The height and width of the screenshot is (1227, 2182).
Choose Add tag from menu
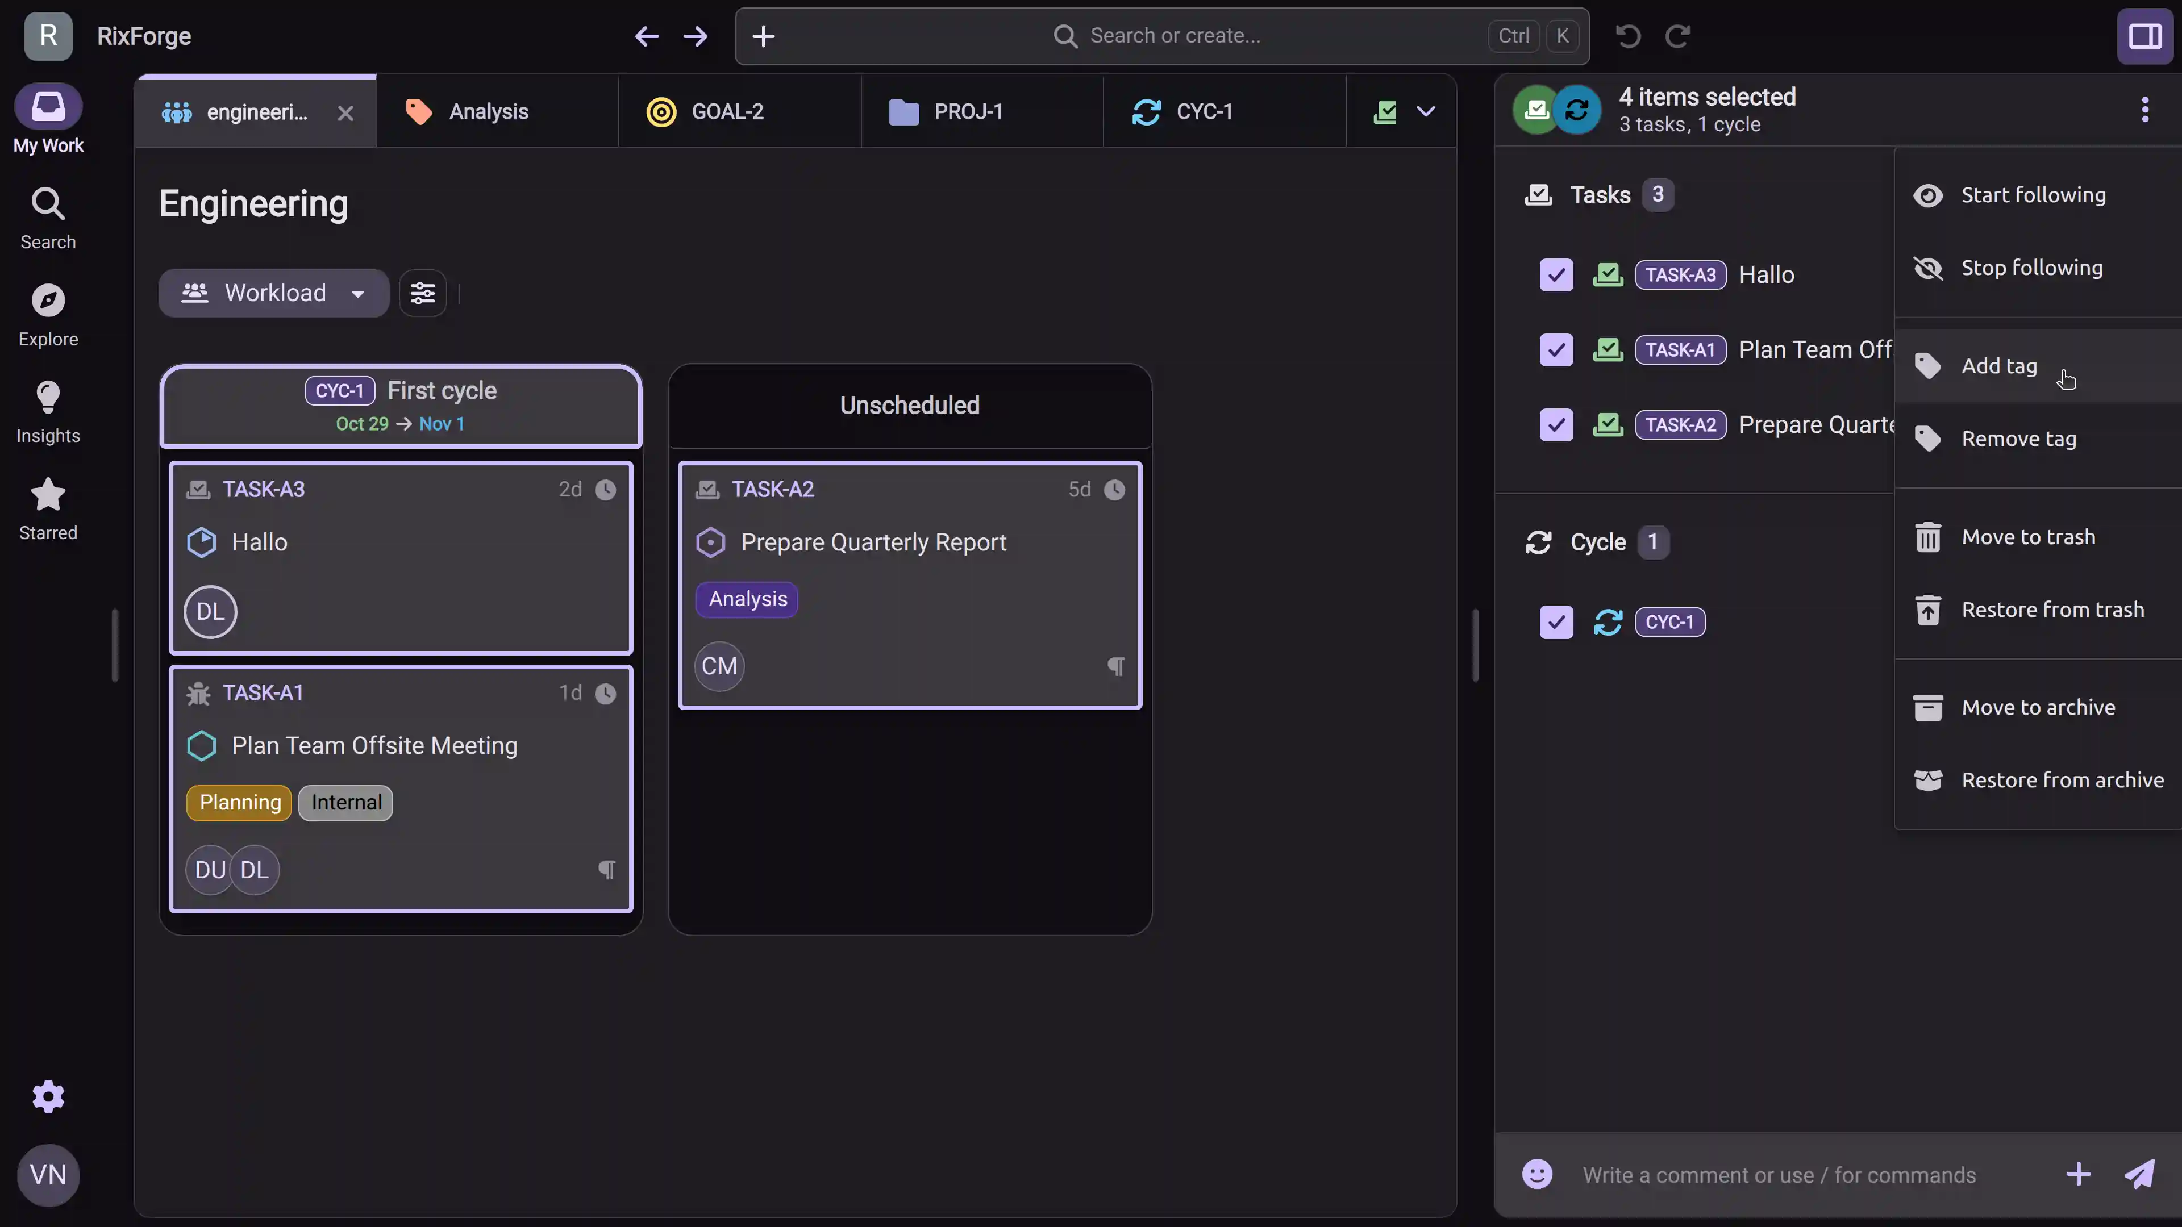click(1999, 366)
